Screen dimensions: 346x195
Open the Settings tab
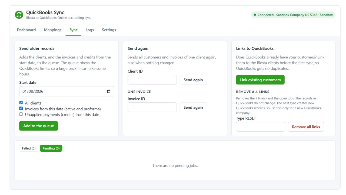[109, 30]
